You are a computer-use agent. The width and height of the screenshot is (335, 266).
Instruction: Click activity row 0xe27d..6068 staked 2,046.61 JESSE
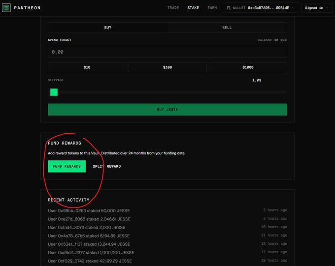click(167, 219)
